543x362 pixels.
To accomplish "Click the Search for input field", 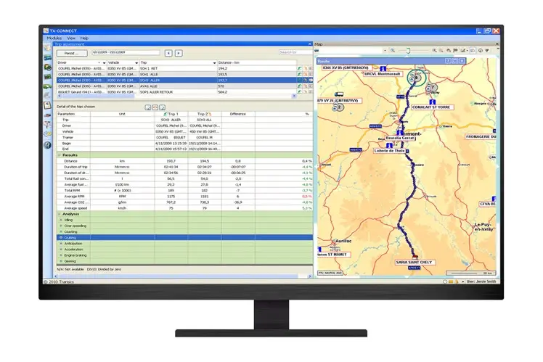I will click(295, 52).
